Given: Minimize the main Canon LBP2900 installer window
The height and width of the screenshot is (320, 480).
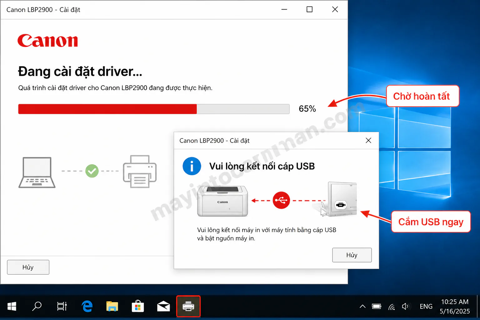Looking at the screenshot, I should click(x=284, y=9).
